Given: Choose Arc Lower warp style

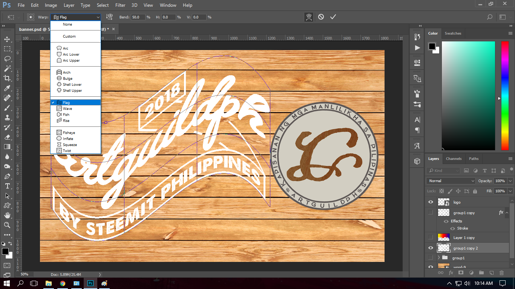Looking at the screenshot, I should pos(76,55).
